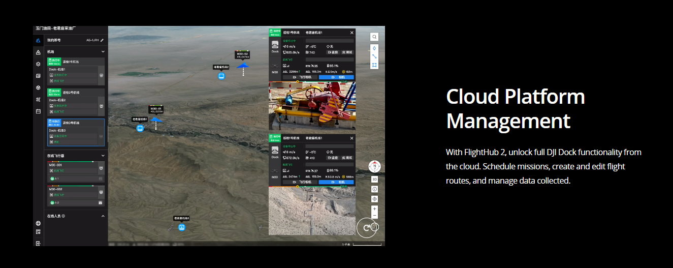Click the mission progress bar above pumpjack video
673x268 pixels.
(x=312, y=81)
